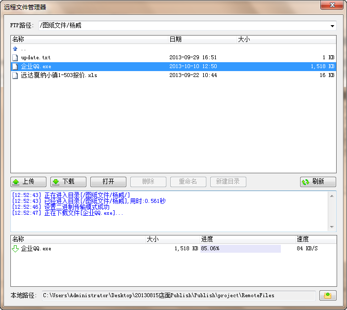Click the 16 KB size value
This screenshot has height=310, width=347.
327,75
